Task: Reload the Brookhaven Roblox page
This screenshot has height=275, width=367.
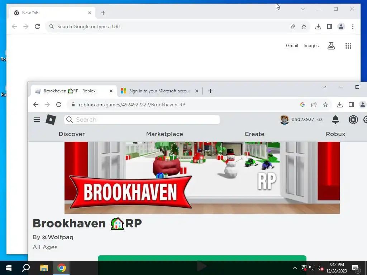Action: click(x=59, y=105)
